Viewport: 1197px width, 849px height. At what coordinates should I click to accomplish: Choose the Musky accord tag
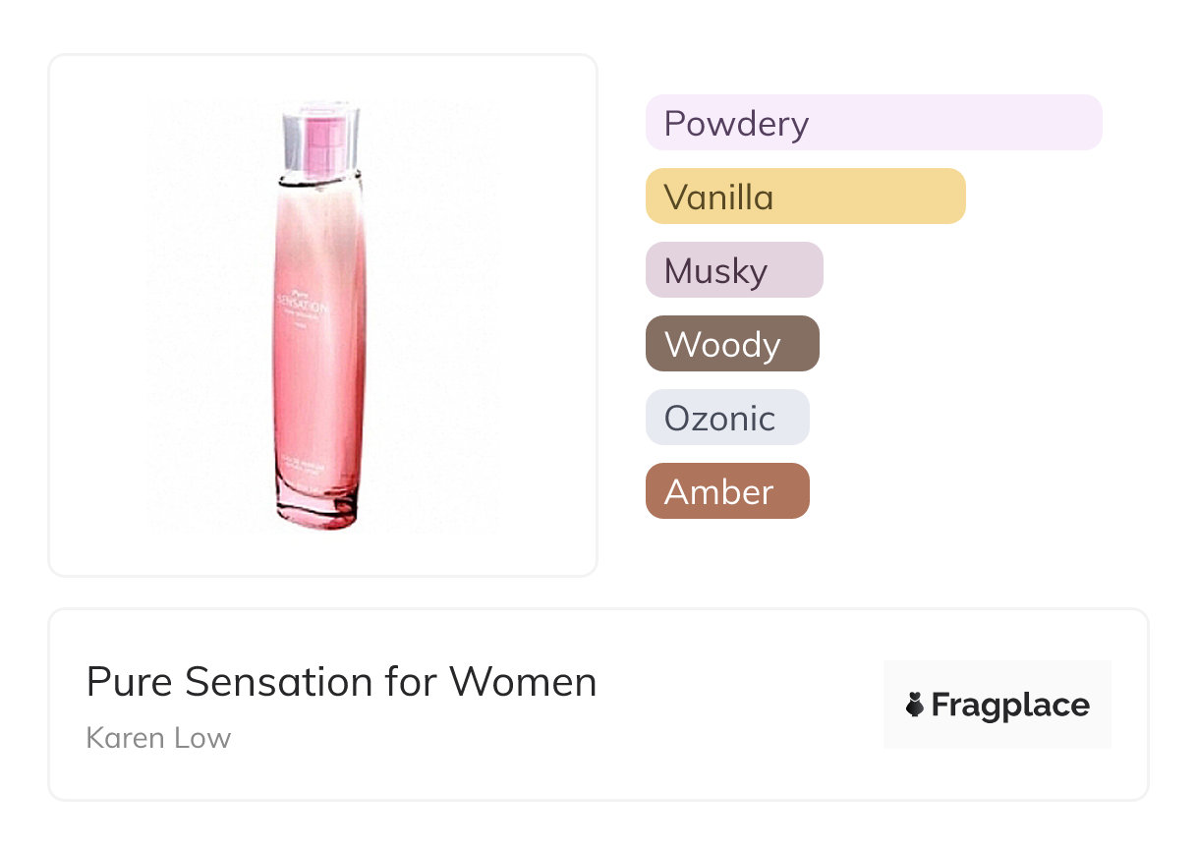click(733, 270)
